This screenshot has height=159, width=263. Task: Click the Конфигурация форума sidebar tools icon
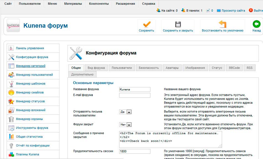point(11,57)
